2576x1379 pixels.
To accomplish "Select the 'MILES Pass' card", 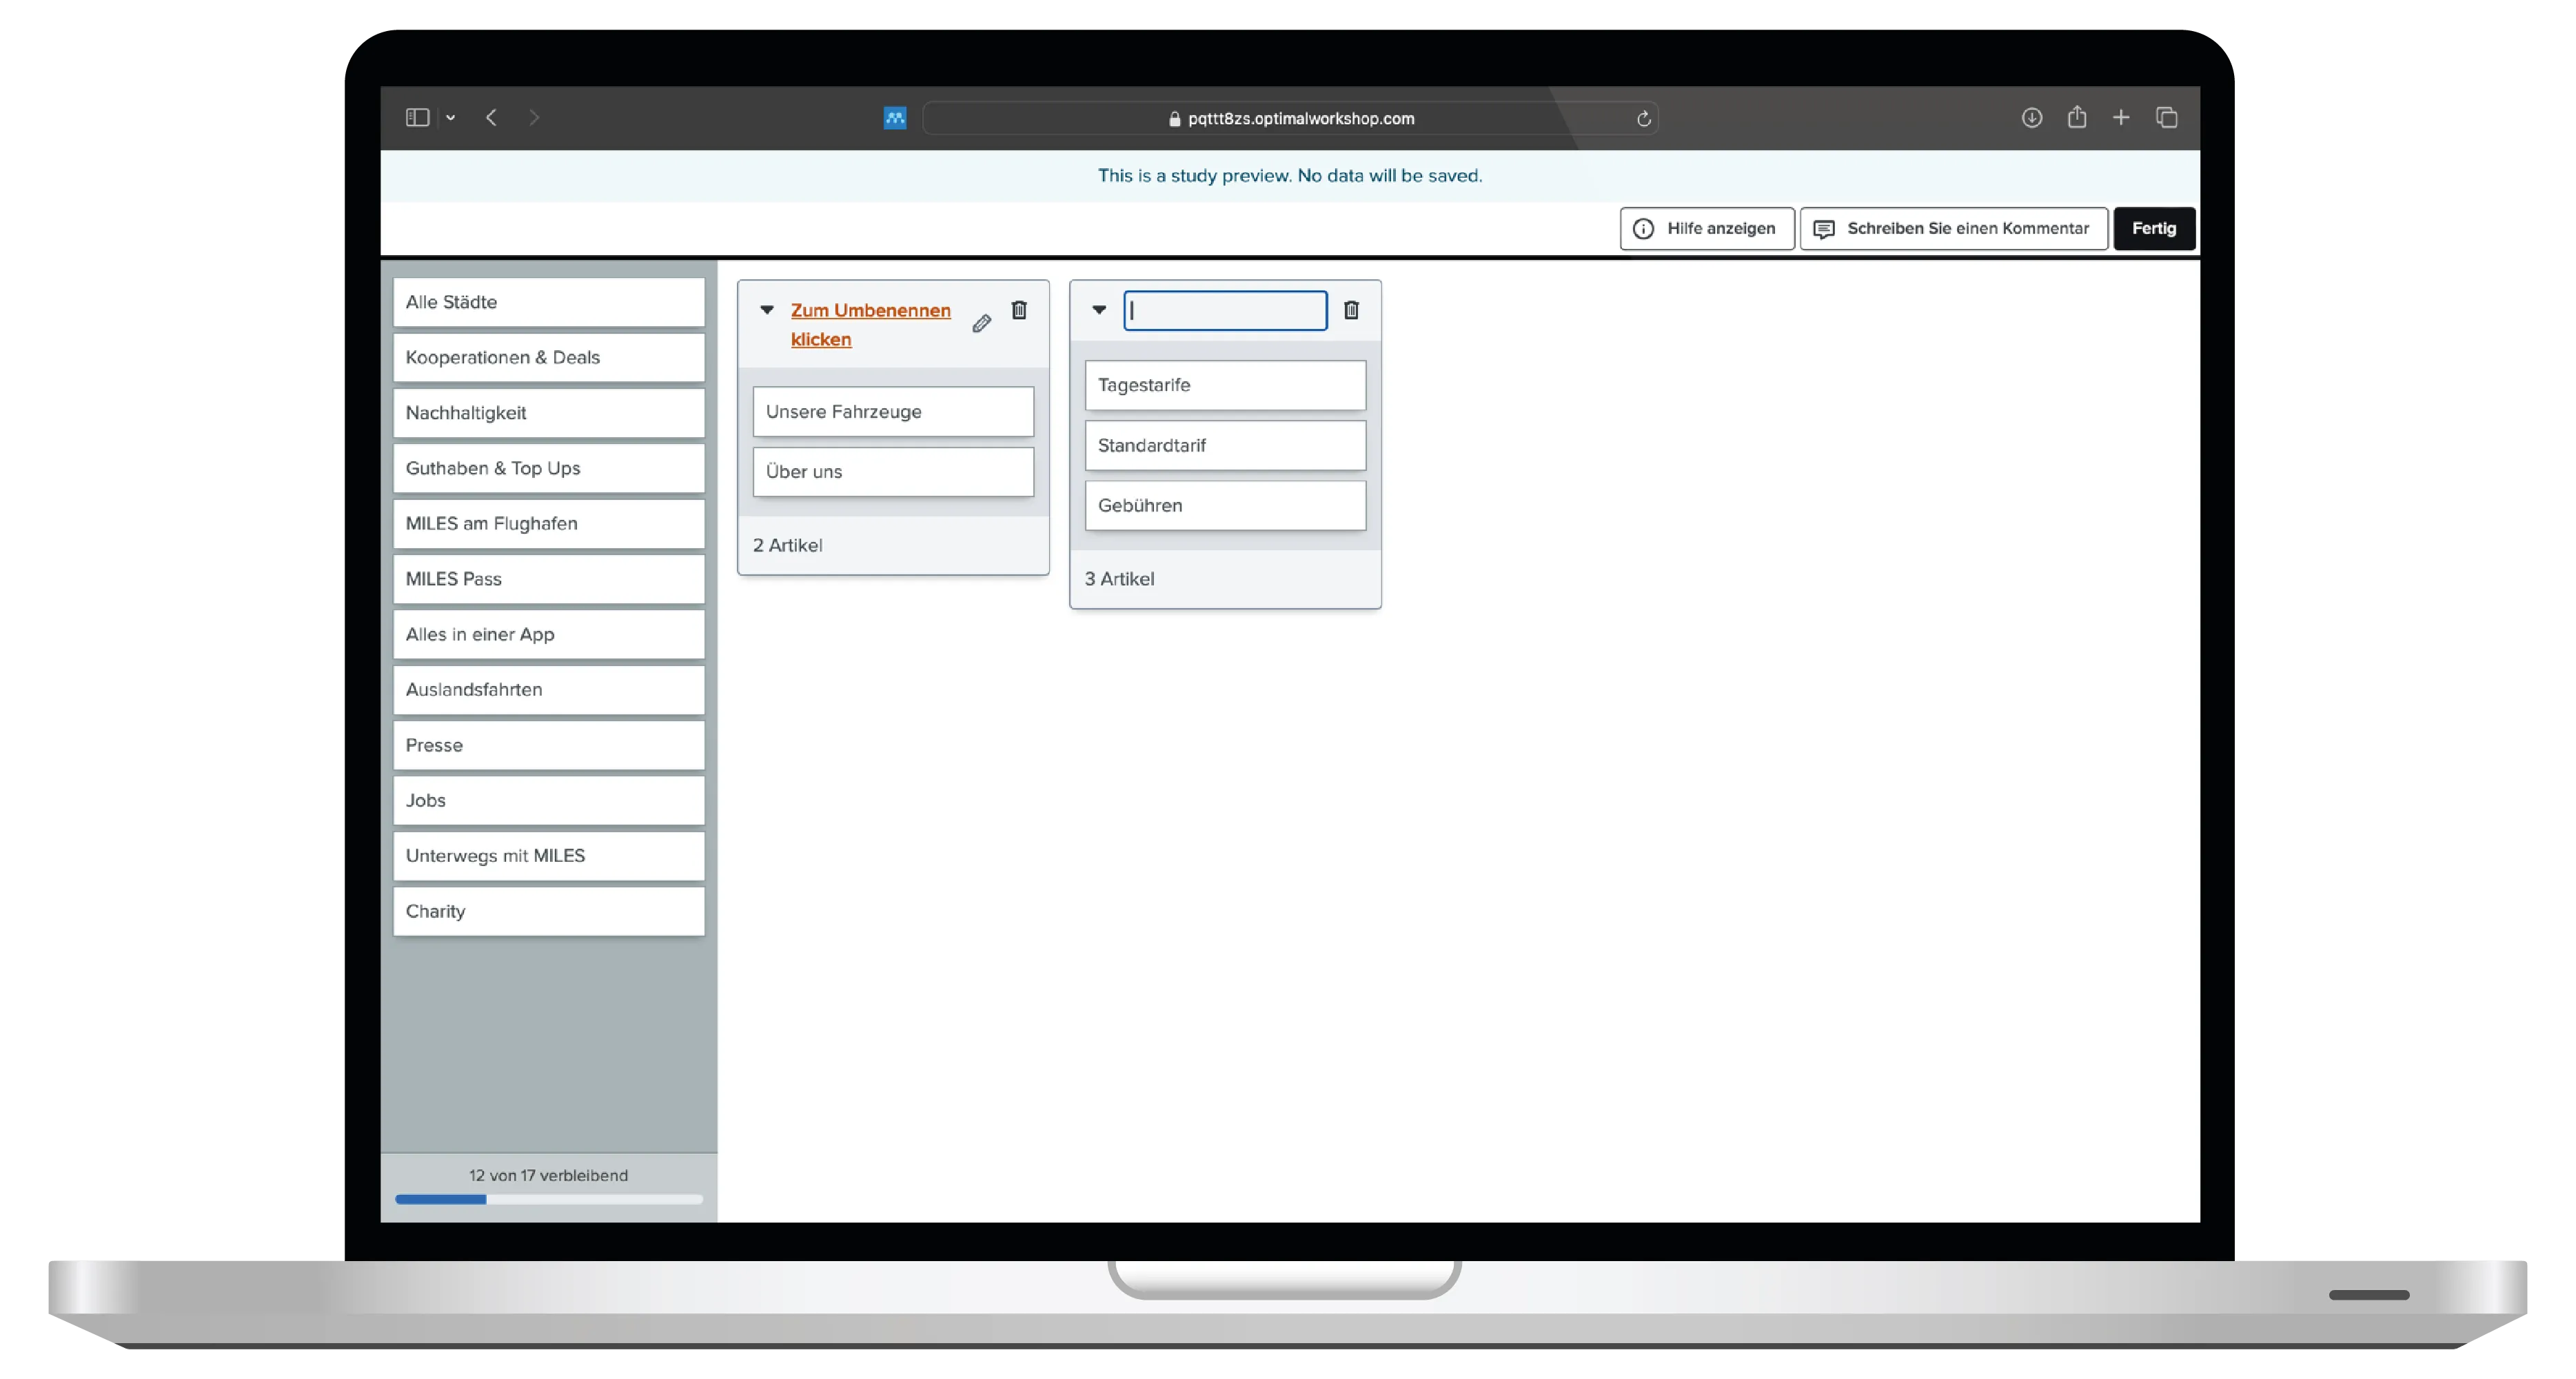I will pos(548,579).
